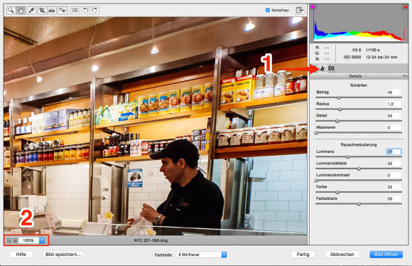The height and width of the screenshot is (266, 412).
Task: Click the Betrag slider handle
Action: (339, 97)
